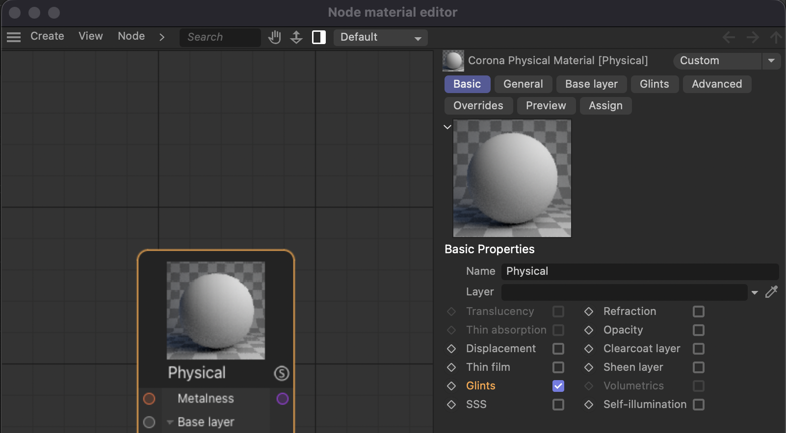Click the Thin film keyframe diamond
Screen dimensions: 786x433
pyautogui.click(x=451, y=367)
